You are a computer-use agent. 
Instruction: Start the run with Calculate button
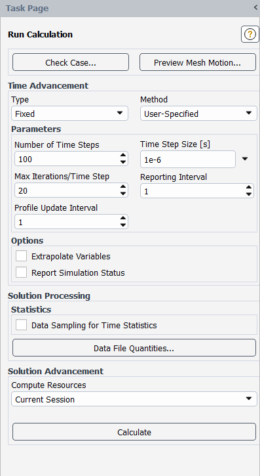(x=134, y=431)
